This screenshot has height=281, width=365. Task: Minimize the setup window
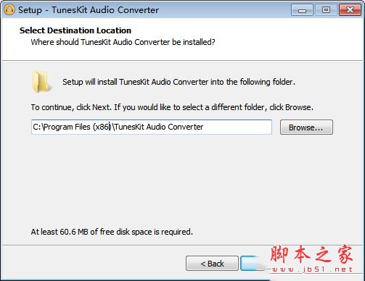[302, 10]
